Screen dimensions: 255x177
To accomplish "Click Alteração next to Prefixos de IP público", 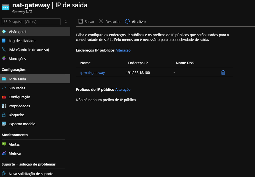I will 123,90.
